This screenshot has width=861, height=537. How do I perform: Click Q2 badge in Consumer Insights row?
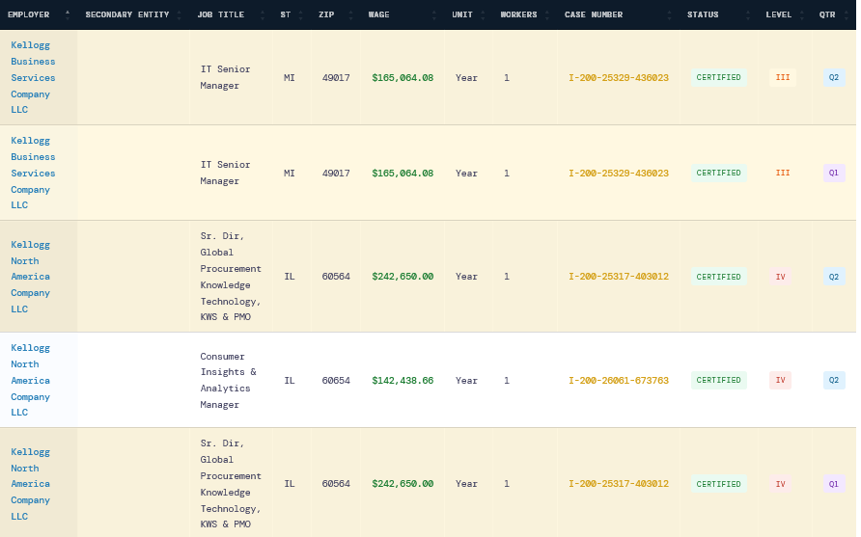(834, 380)
